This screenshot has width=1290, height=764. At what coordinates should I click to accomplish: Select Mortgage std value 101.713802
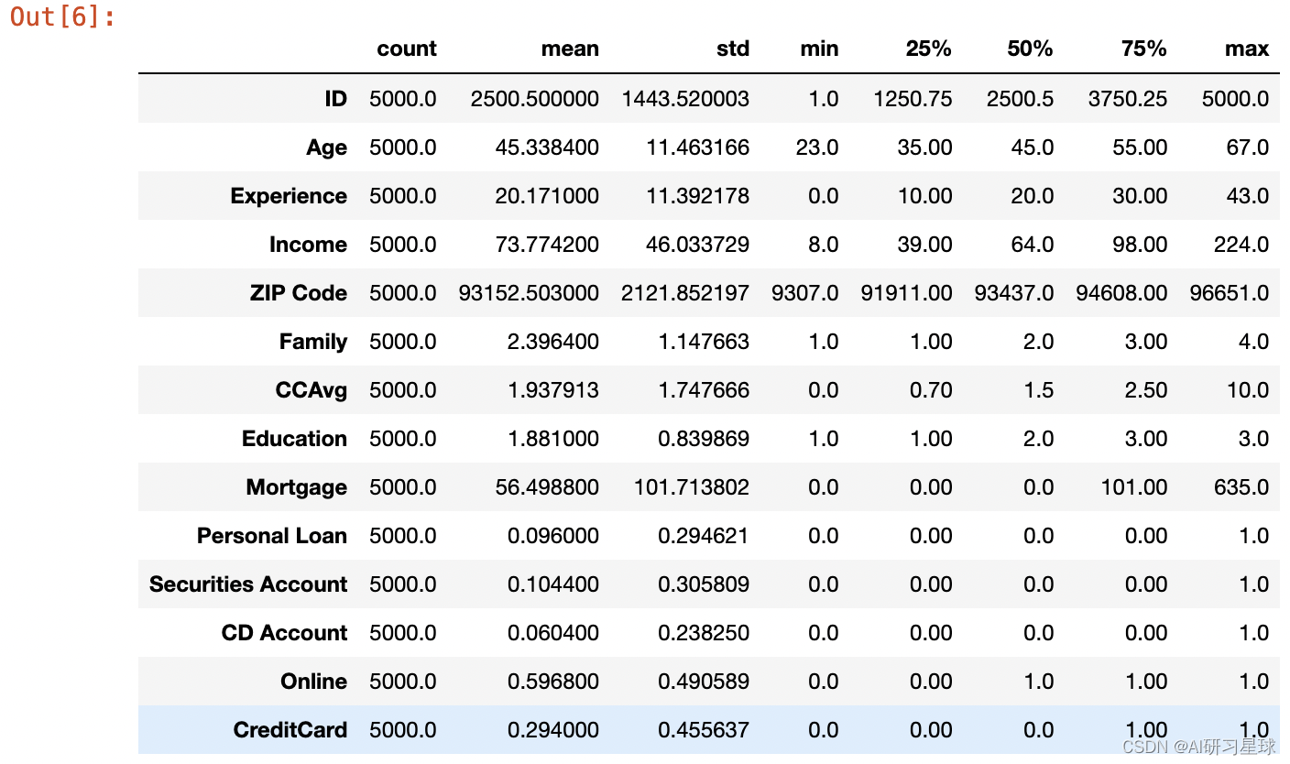[x=692, y=487]
